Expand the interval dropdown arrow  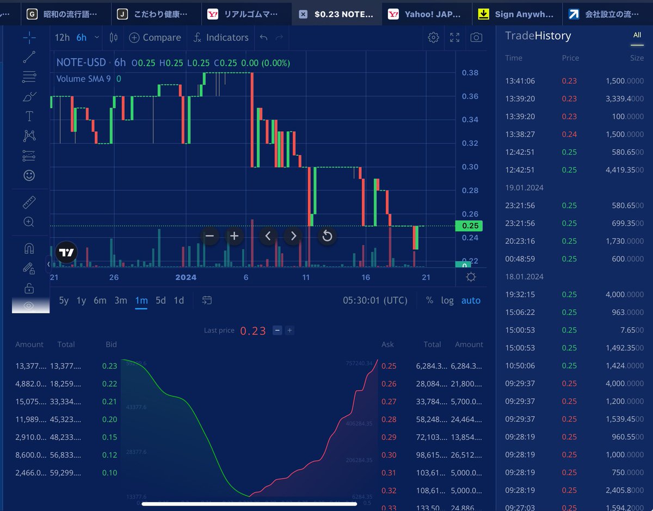click(x=97, y=38)
